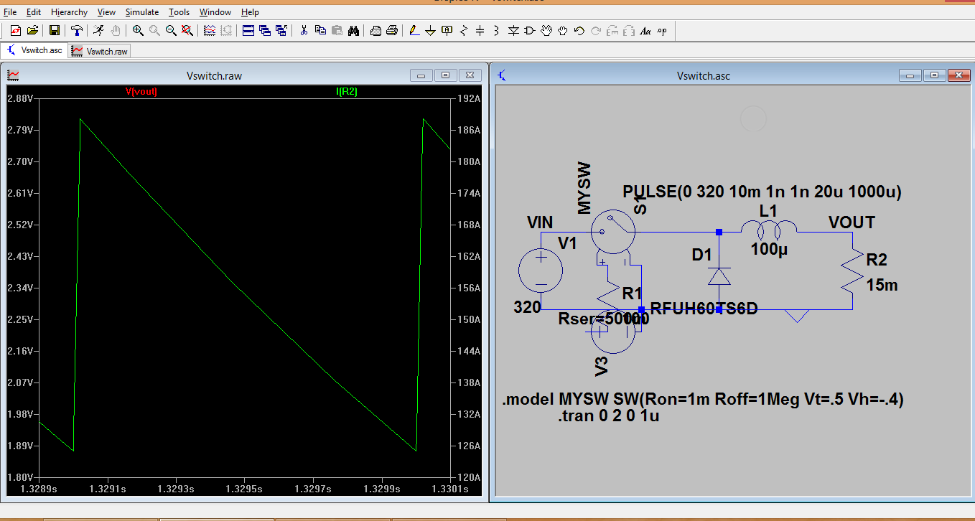Viewport: 975px width, 521px height.
Task: Click the 1.3295s time axis label
Action: (243, 489)
